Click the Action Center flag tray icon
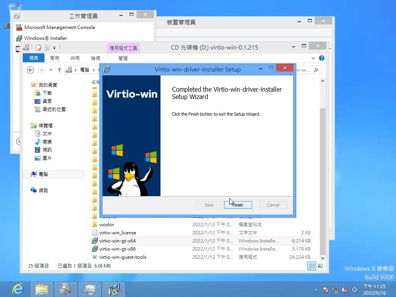Image resolution: width=396 pixels, height=297 pixels. coord(326,290)
